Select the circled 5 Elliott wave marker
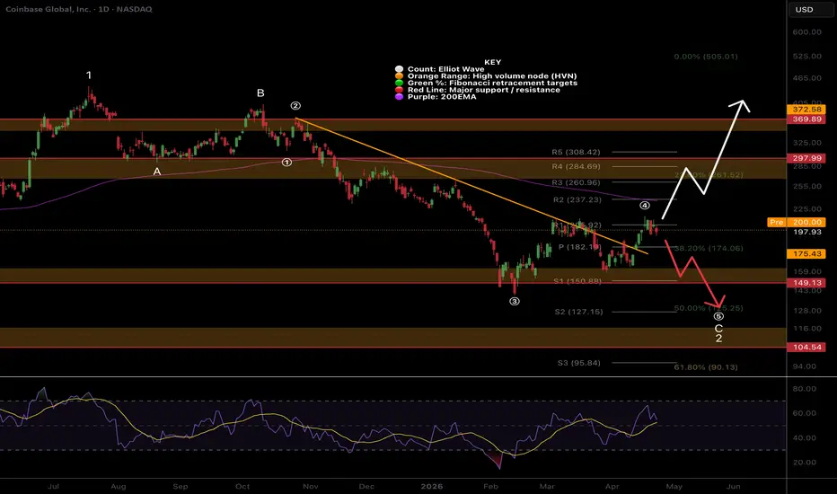 719,316
